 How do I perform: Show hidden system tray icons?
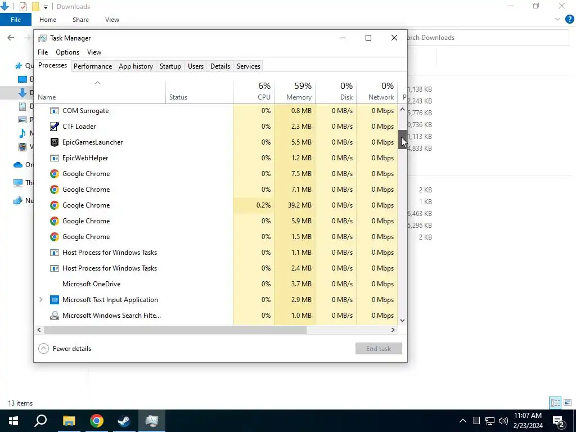[463, 421]
